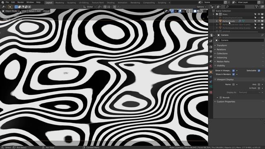Open the World properties tab icon
Image resolution: width=265 pixels, height=149 pixels.
coord(211,66)
